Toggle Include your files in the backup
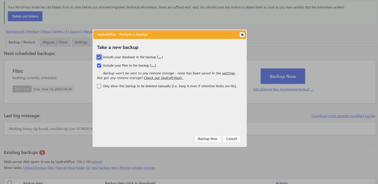The width and height of the screenshot is (378, 184). (x=99, y=66)
